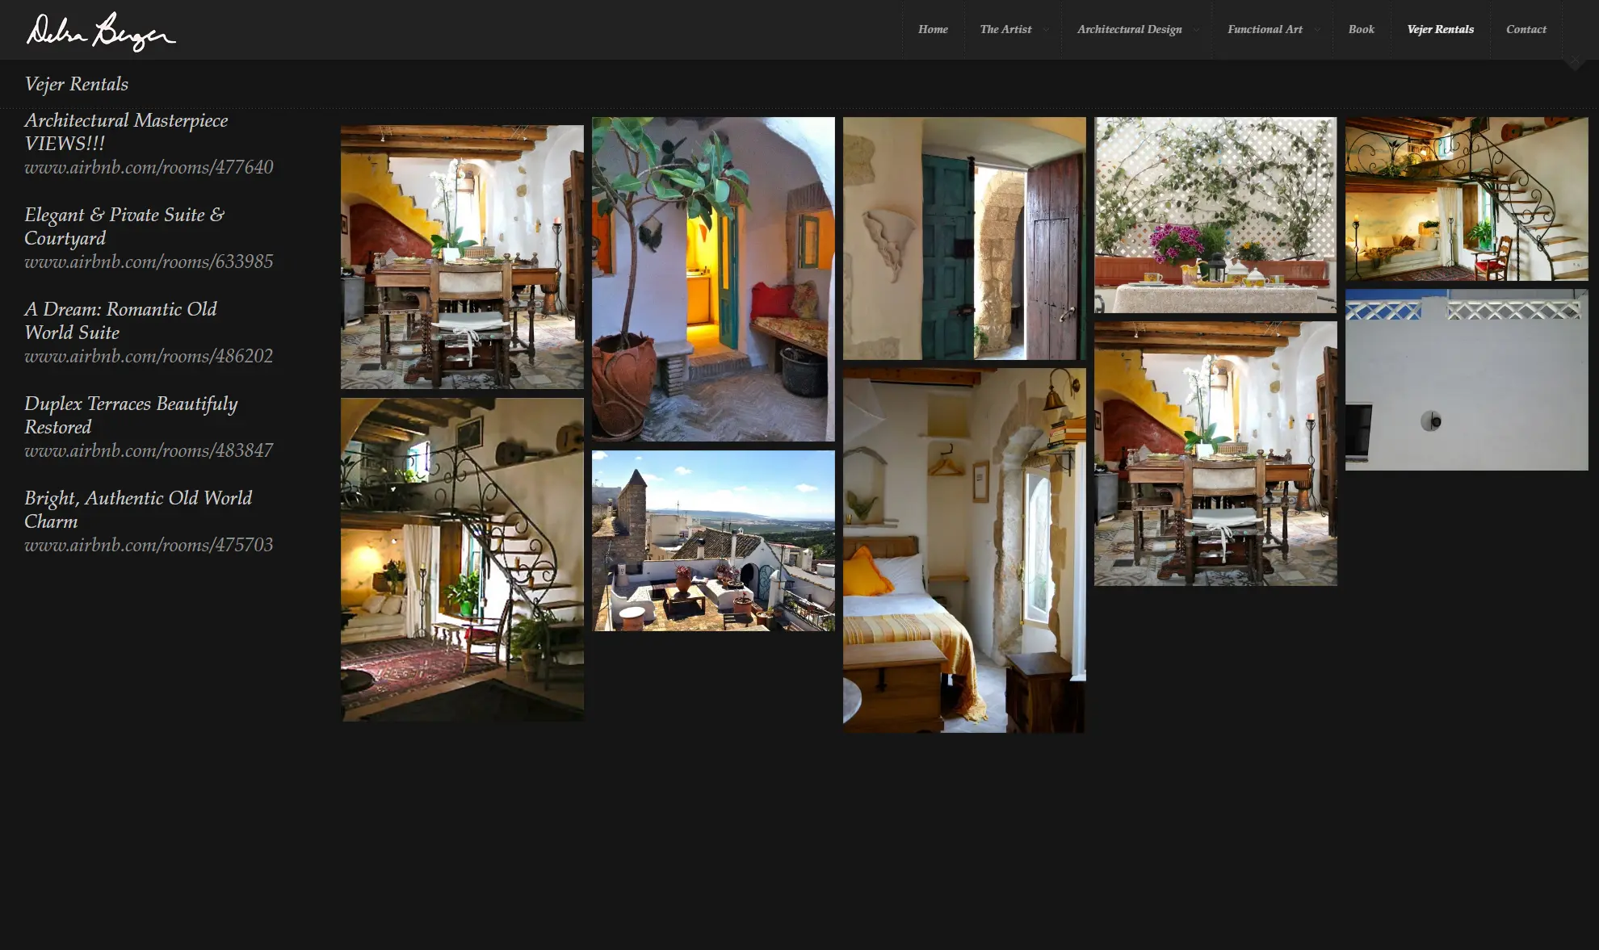This screenshot has width=1599, height=950.
Task: Open airbnb.com/rooms/633985 link
Action: 149,262
